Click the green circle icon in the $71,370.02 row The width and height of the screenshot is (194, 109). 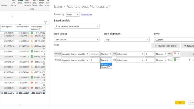(x=32, y=33)
